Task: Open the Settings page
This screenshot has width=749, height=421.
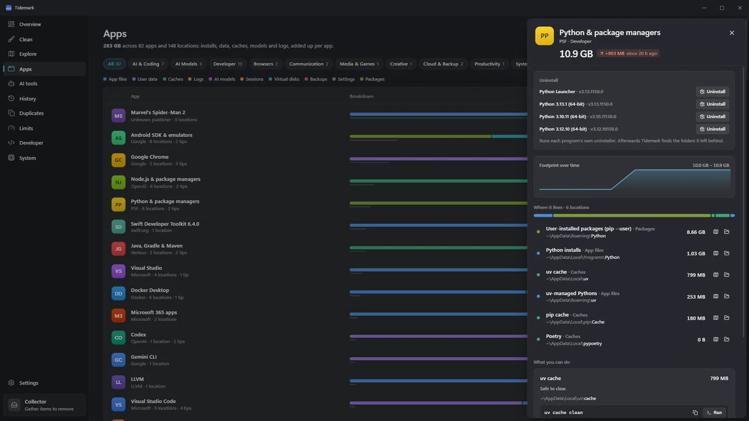Action: (44, 383)
